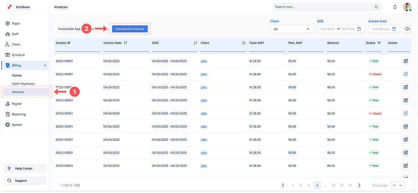Open Claim Payments under Billing
418x193 pixels.
[23, 84]
